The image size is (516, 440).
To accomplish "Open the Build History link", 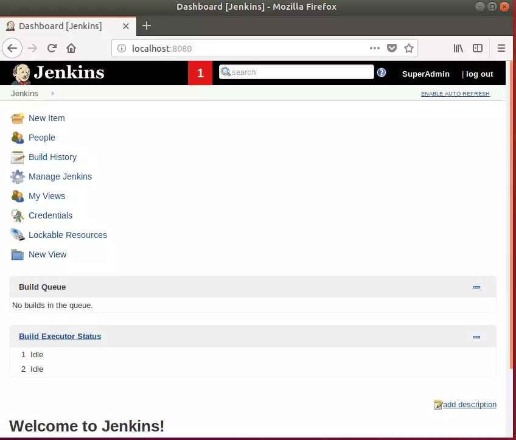I will click(x=53, y=157).
